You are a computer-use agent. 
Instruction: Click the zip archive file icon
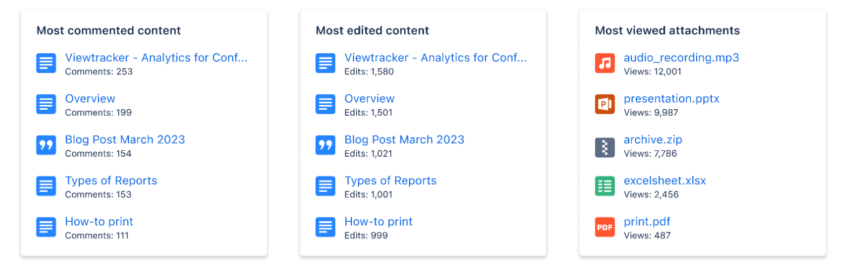605,145
